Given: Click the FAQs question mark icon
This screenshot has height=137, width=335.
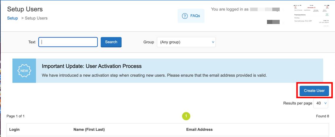Looking at the screenshot, I should click(x=185, y=16).
